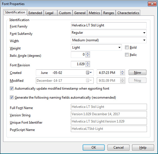Viewport: 158px width, 154px height.
Task: Expand the Width dropdown
Action: click(x=144, y=40)
